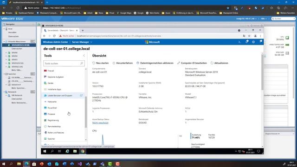297x167 pixels.
Task: Click Windows Admin Center header title
Action: click(x=55, y=42)
